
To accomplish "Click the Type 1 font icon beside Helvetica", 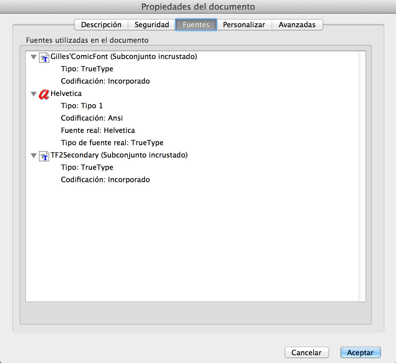I will [x=43, y=95].
